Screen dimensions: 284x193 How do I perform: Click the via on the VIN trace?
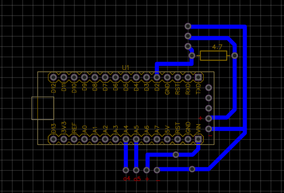pos(176,155)
